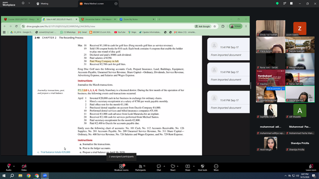Open Windows notification center icon
319x179 pixels.
tap(314, 176)
